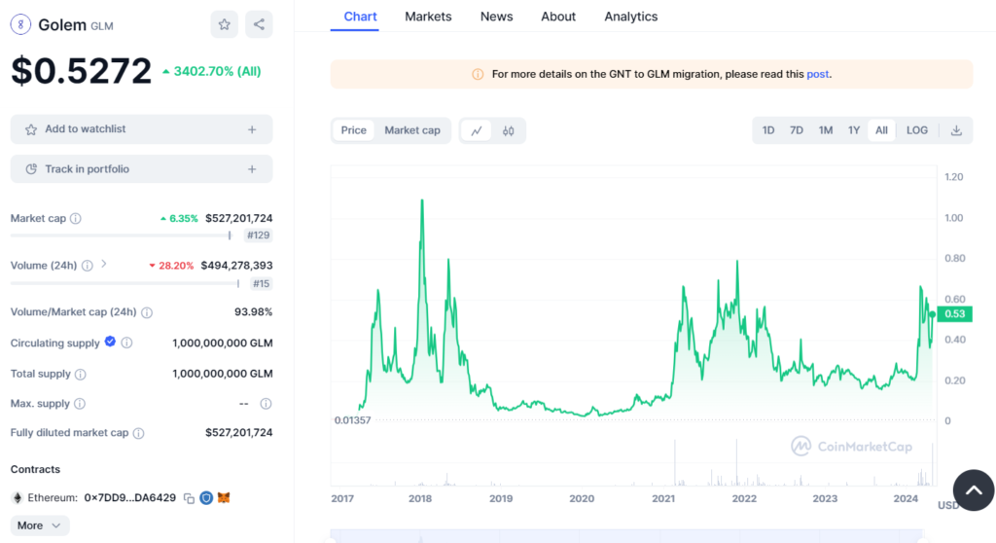Expand the Volume (24h) chevron
996x543 pixels.
104,264
